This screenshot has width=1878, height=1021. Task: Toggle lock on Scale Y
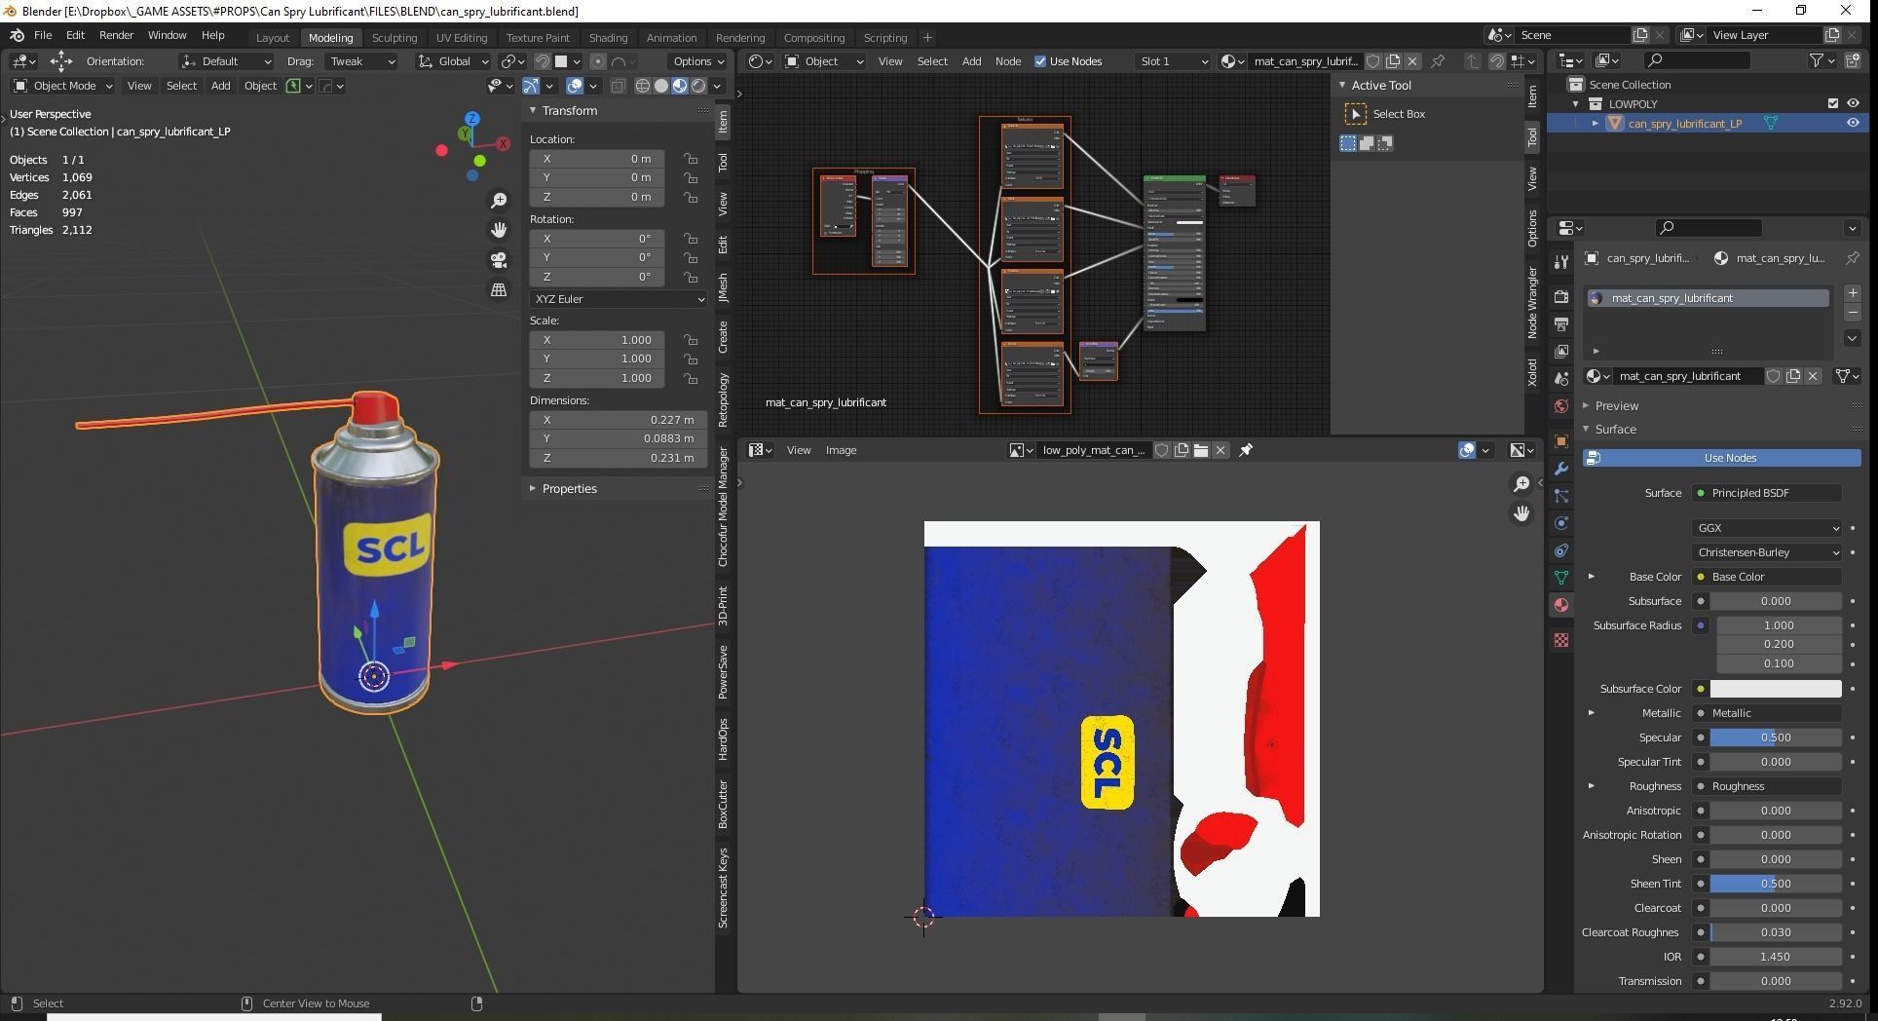coord(690,359)
